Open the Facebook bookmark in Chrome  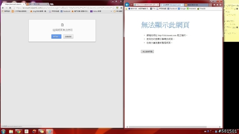(x=65, y=11)
